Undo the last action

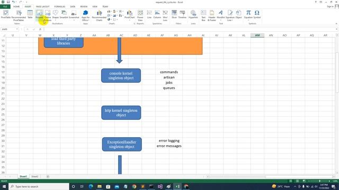pos(13,2)
